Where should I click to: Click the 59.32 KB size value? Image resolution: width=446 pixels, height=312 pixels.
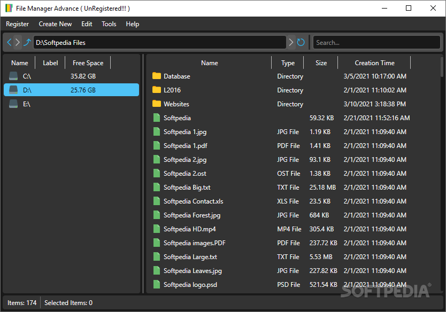pyautogui.click(x=321, y=118)
